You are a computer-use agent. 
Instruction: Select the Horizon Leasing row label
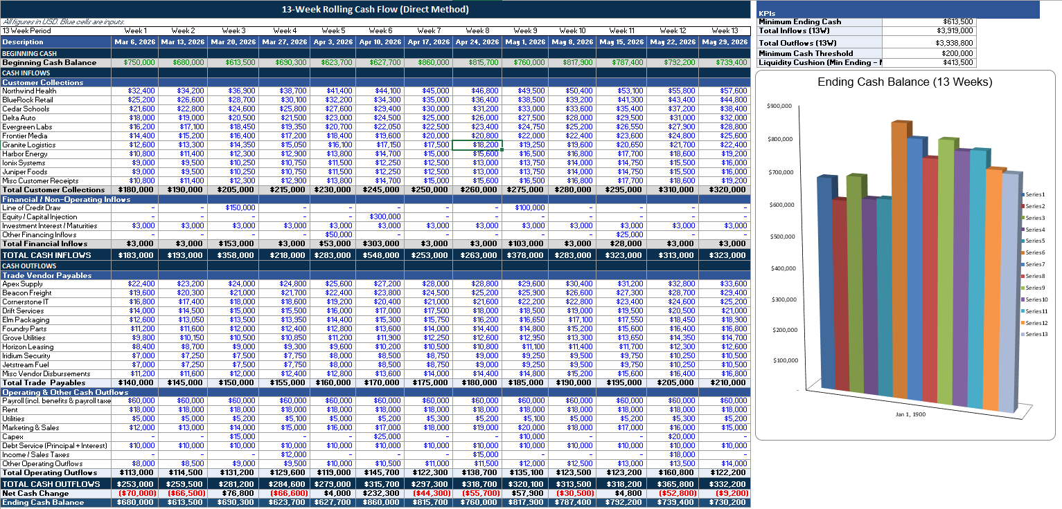[56, 346]
